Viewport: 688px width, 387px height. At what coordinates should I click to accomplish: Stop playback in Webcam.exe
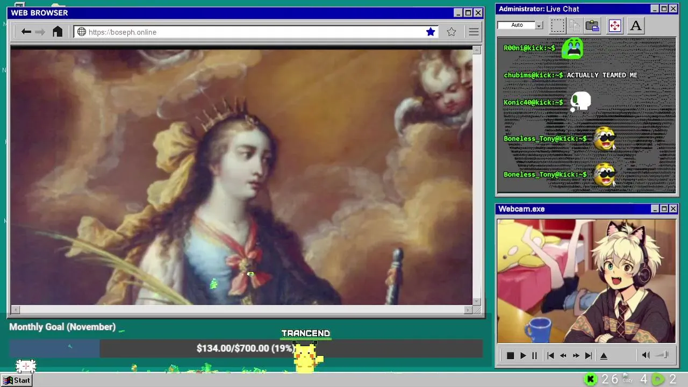(x=510, y=355)
